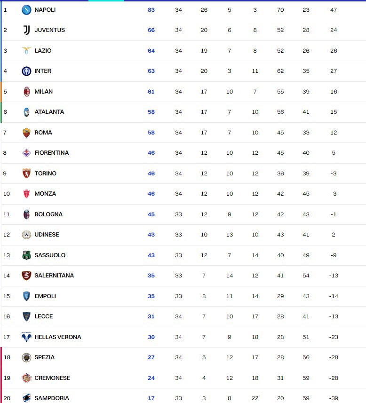Click the Napoli club crest

pyautogui.click(x=26, y=10)
